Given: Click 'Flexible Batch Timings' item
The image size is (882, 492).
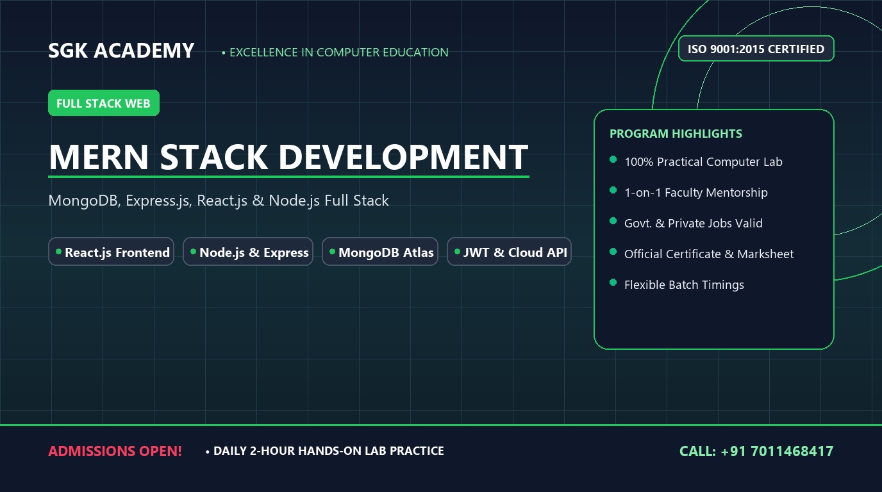Looking at the screenshot, I should pyautogui.click(x=684, y=285).
